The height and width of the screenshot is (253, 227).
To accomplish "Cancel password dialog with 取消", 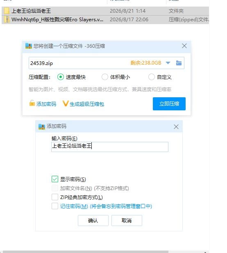I will (127, 220).
